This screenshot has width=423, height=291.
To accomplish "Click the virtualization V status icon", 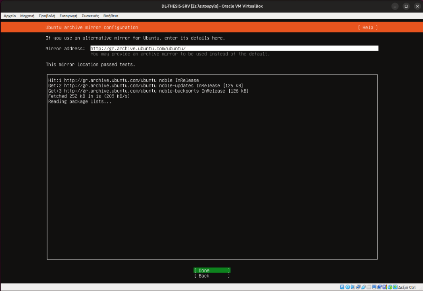I will (385, 287).
